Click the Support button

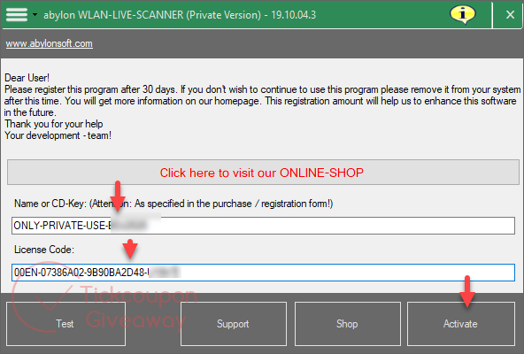tap(234, 324)
